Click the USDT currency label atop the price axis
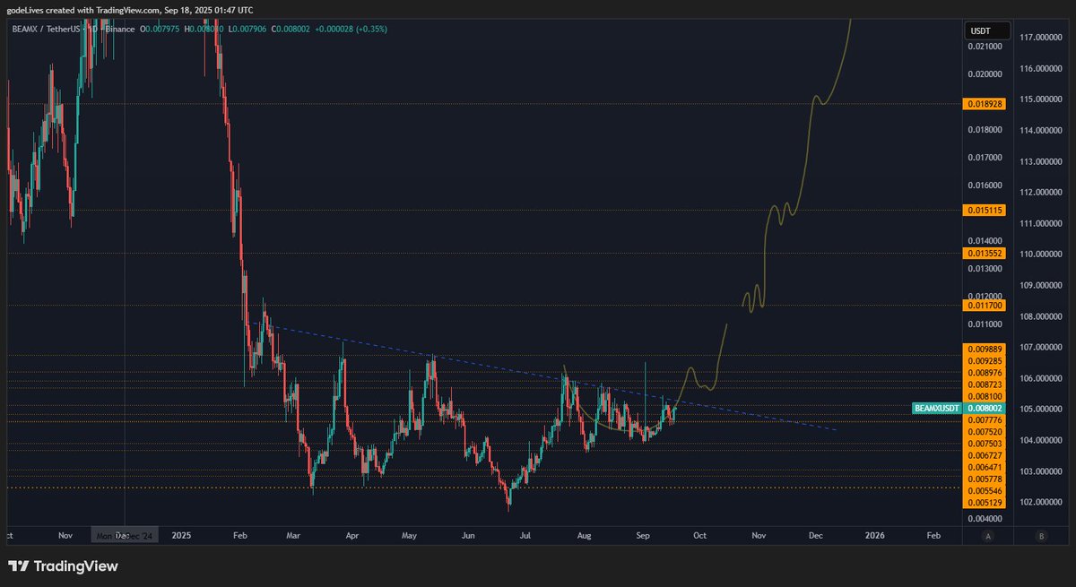The image size is (1076, 587). pos(986,30)
